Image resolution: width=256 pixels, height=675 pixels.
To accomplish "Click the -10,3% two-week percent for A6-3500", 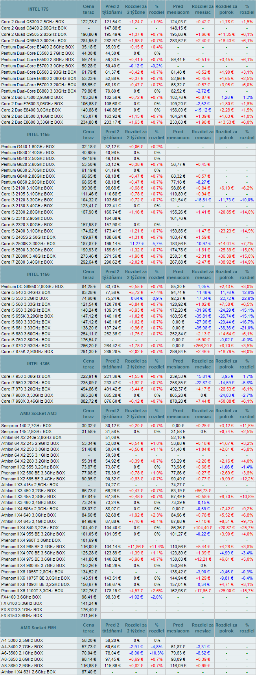I will pos(157,653).
